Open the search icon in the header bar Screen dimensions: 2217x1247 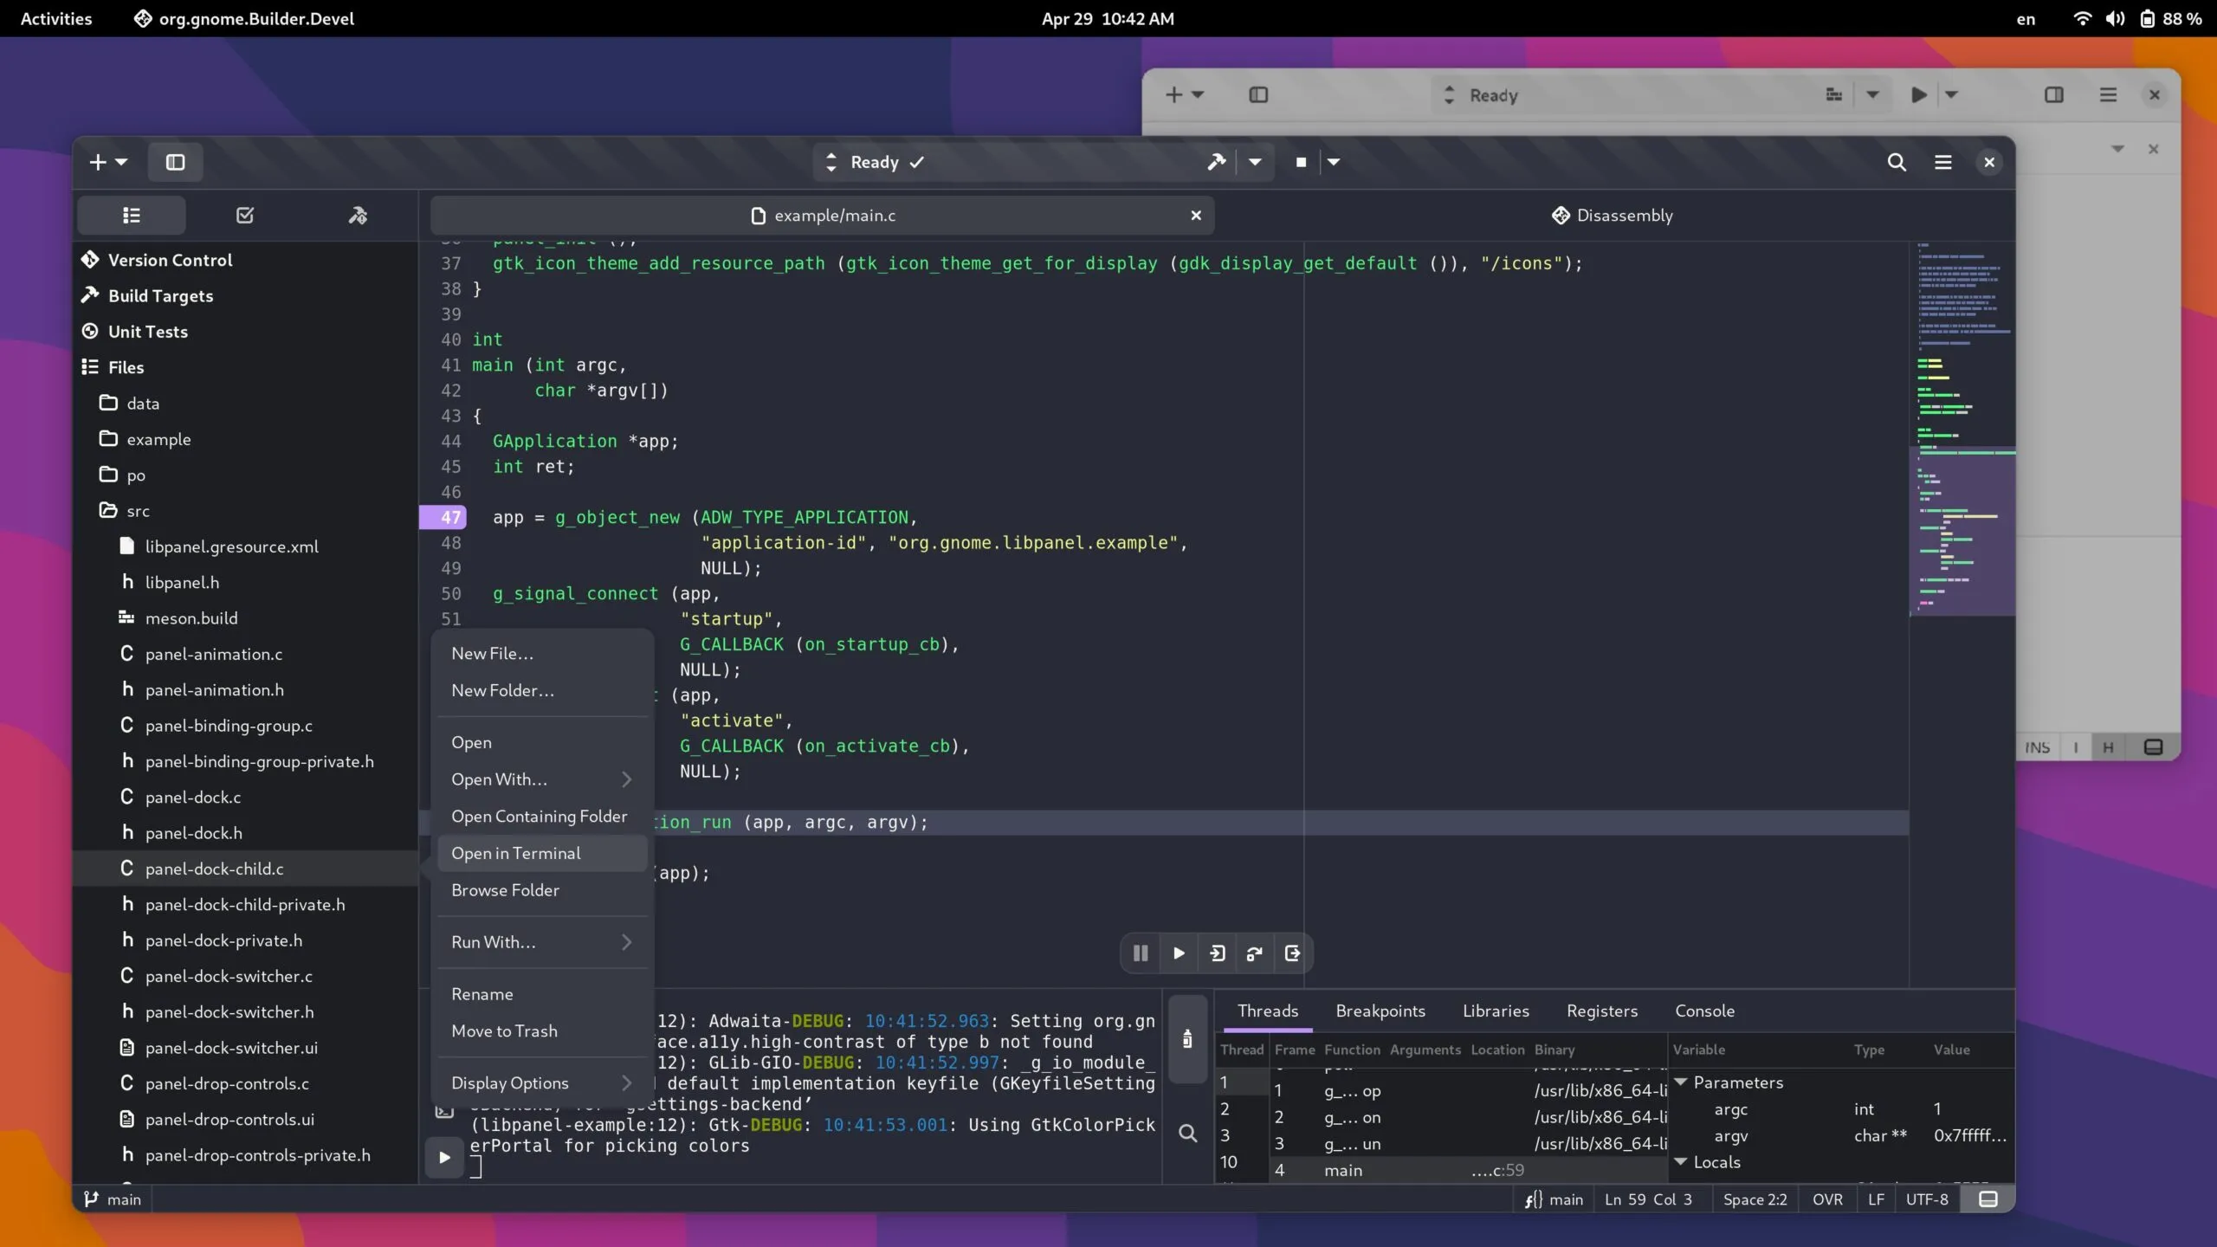[x=1897, y=162]
